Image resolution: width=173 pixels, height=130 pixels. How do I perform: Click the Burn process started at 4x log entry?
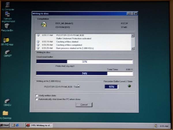[75, 48]
